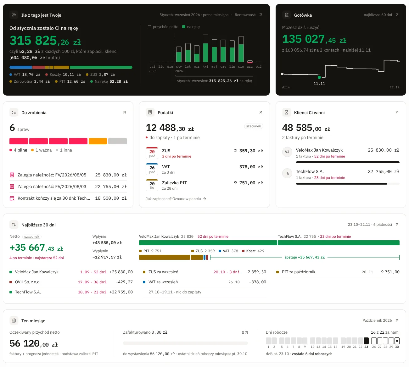The image size is (409, 367).
Task: Open the arrow next to "6 płatności"
Action: pos(397,225)
